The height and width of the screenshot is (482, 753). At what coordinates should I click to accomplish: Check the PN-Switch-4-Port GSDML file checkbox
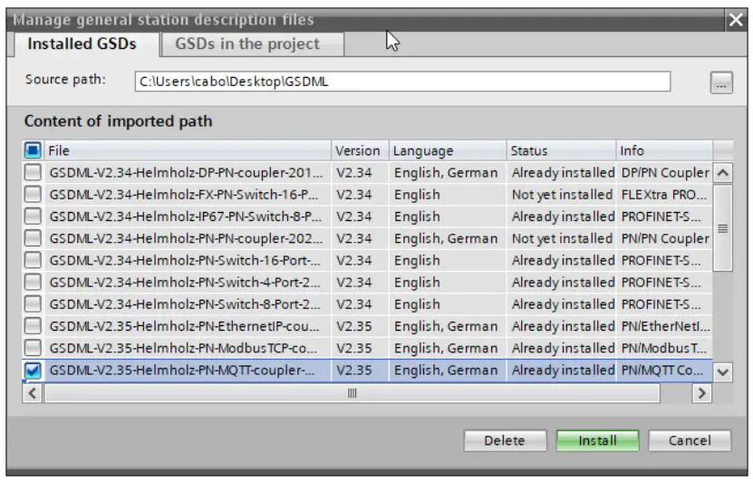click(33, 283)
